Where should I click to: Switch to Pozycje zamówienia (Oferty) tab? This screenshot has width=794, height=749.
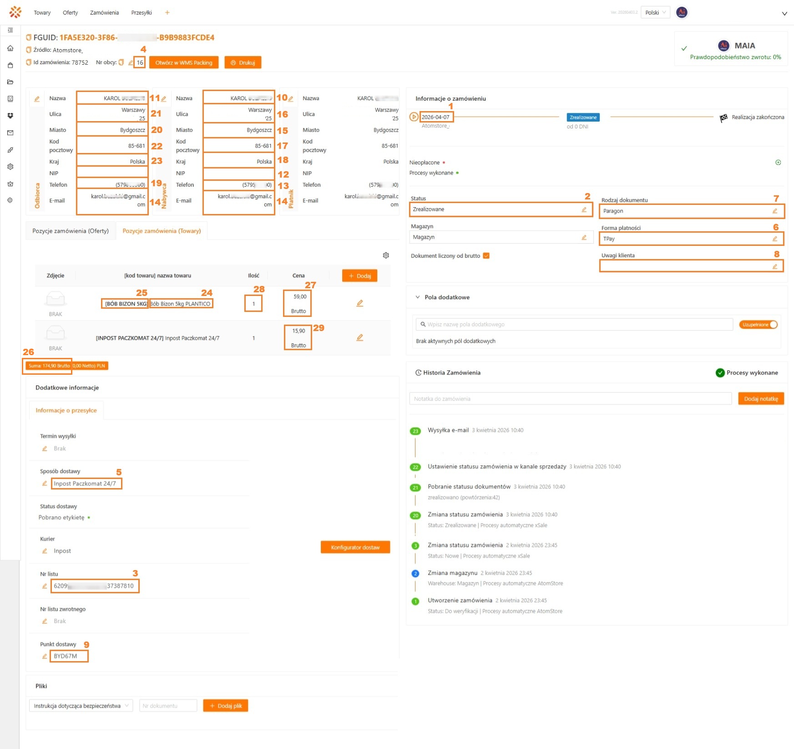pos(71,231)
